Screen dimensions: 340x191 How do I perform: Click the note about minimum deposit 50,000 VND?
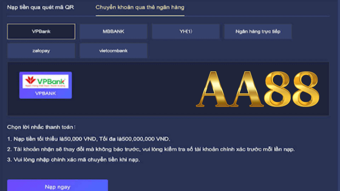pyautogui.click(x=89, y=139)
